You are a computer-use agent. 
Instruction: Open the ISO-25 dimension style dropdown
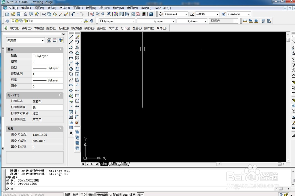(207, 14)
